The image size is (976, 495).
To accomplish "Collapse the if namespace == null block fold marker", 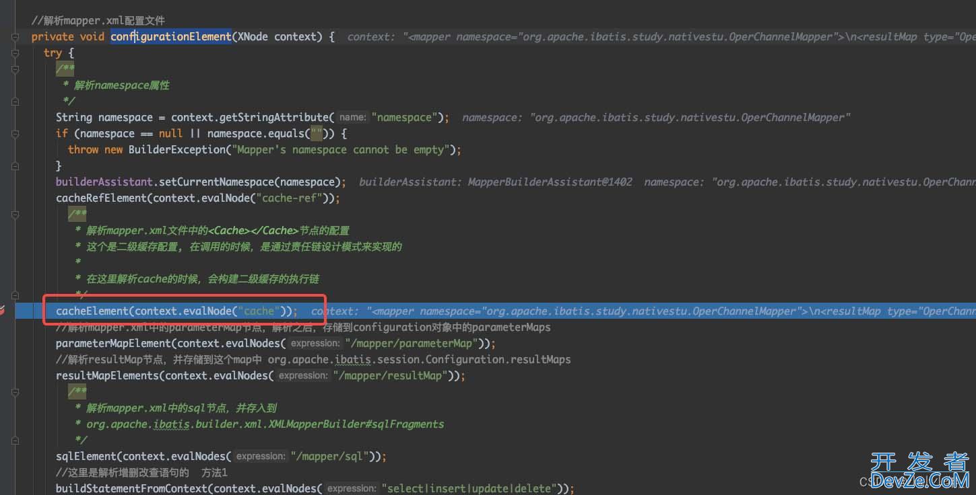I will [15, 133].
